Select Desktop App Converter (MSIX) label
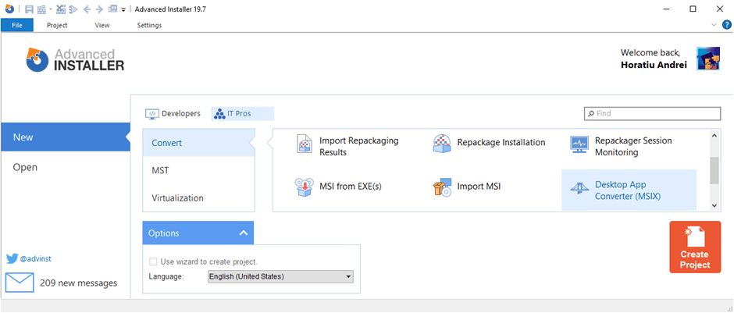Screen dimensions: 734x313 (x=628, y=190)
